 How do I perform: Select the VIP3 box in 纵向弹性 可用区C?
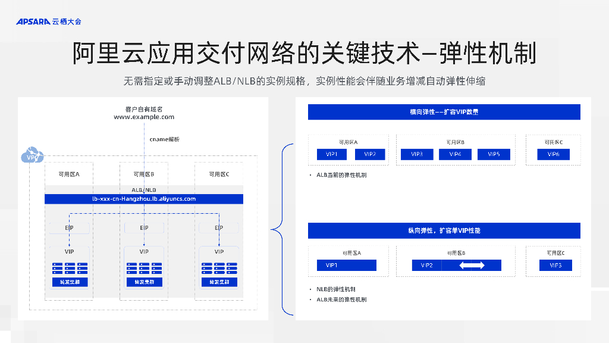[555, 265]
